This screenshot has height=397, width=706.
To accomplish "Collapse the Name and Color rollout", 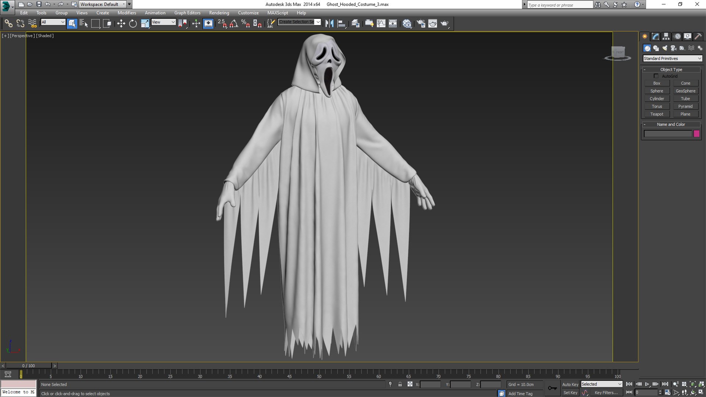I will [x=671, y=124].
